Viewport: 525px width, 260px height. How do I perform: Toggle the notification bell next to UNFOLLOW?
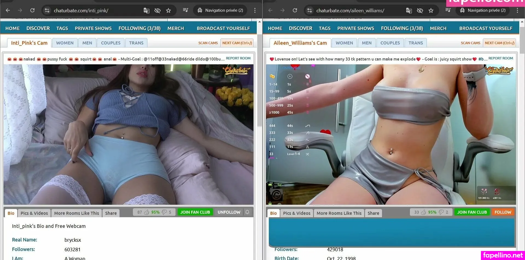coord(247,212)
